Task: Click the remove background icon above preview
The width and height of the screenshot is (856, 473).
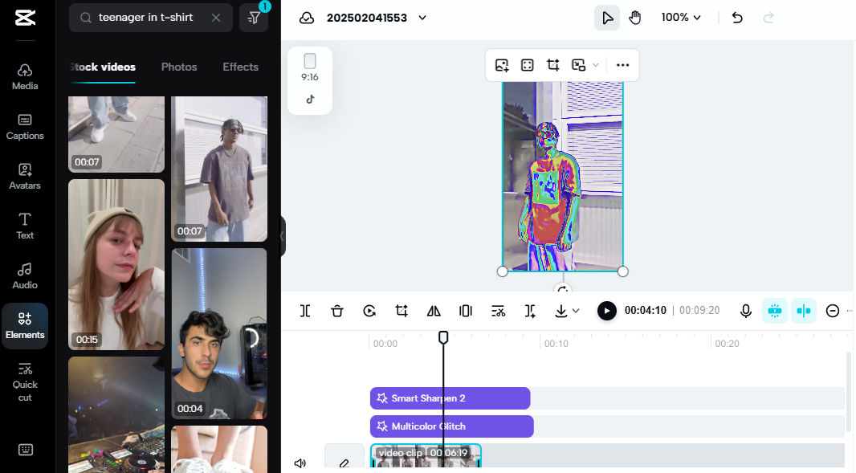Action: click(x=578, y=65)
